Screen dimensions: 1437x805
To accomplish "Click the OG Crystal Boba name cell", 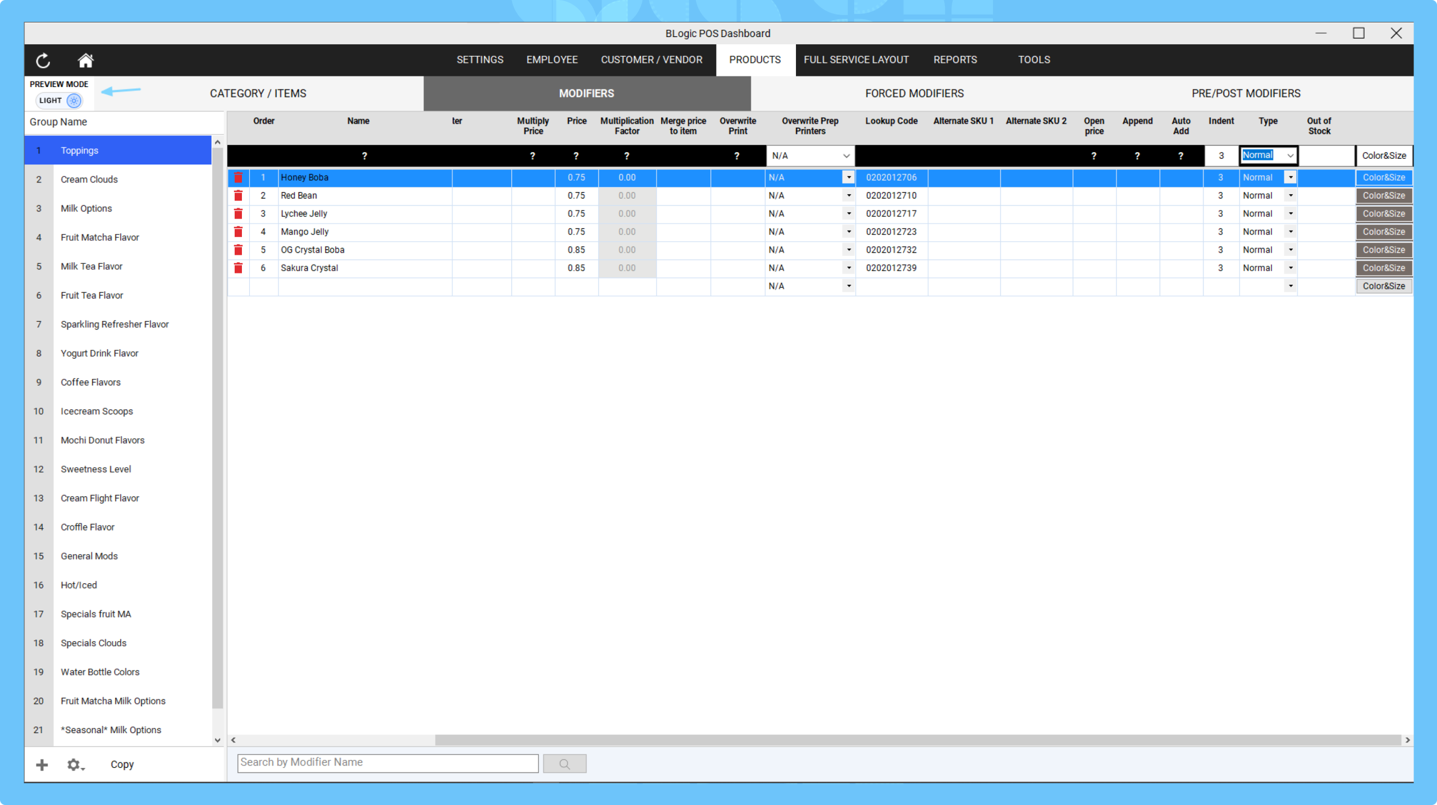I will tap(365, 250).
